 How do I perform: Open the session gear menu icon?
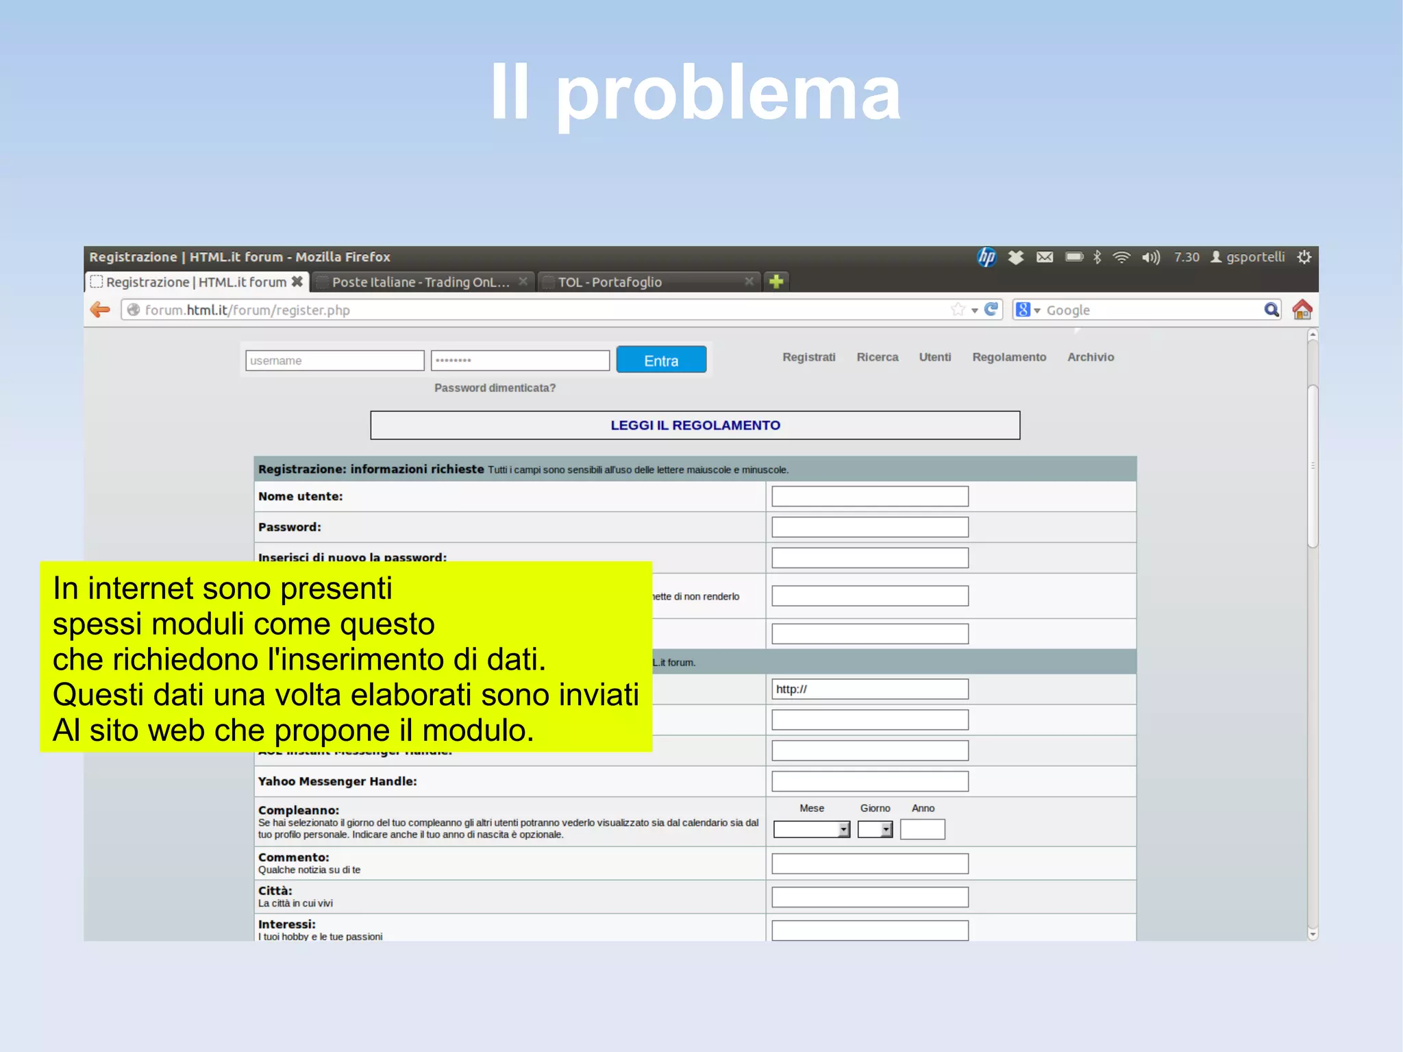click(1304, 257)
